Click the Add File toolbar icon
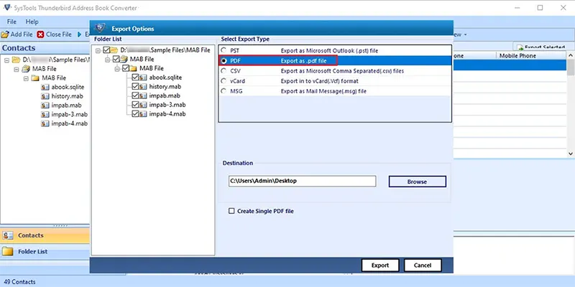Image resolution: width=575 pixels, height=287 pixels. pyautogui.click(x=5, y=34)
